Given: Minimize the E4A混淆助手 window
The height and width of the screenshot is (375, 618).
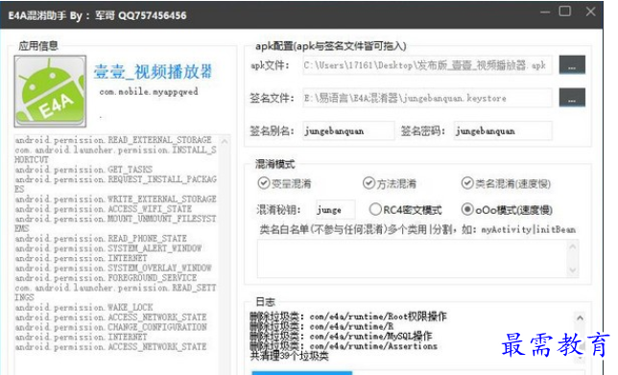Looking at the screenshot, I should 545,12.
